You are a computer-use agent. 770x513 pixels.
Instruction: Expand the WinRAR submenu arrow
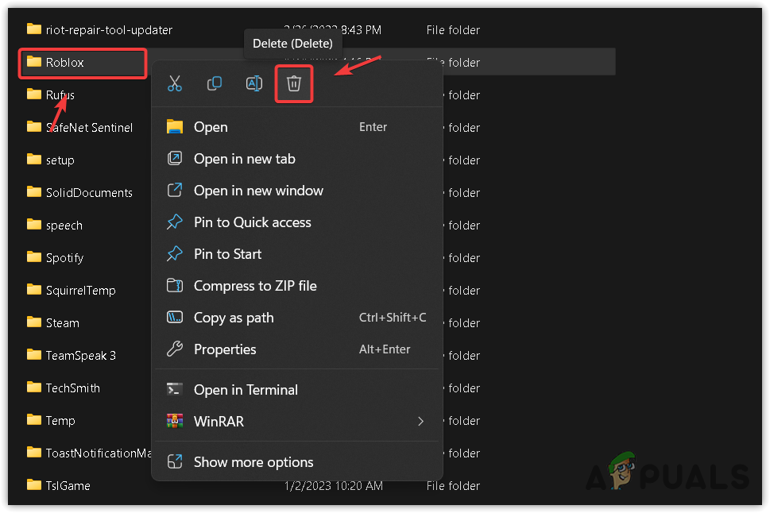pyautogui.click(x=420, y=422)
